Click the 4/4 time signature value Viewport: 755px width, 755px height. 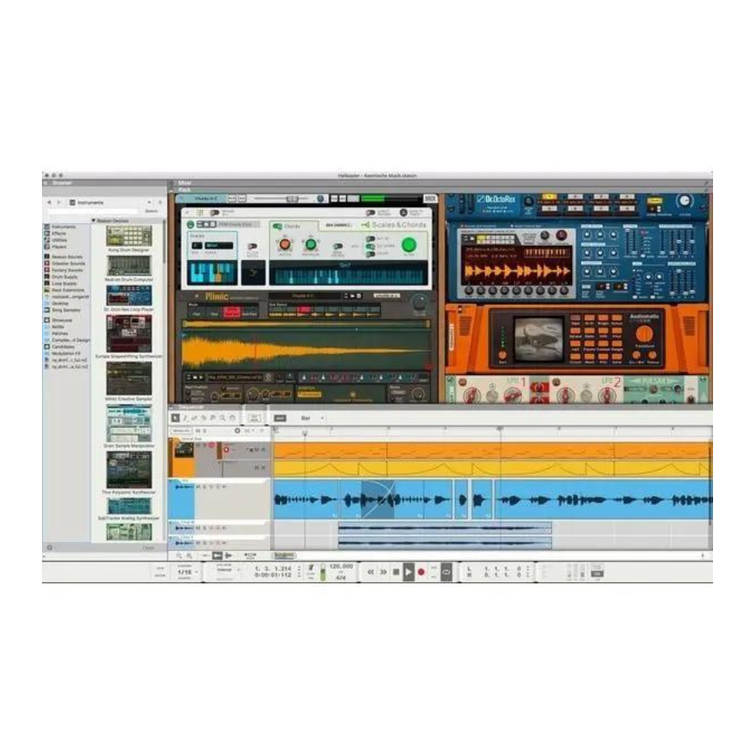pyautogui.click(x=341, y=577)
